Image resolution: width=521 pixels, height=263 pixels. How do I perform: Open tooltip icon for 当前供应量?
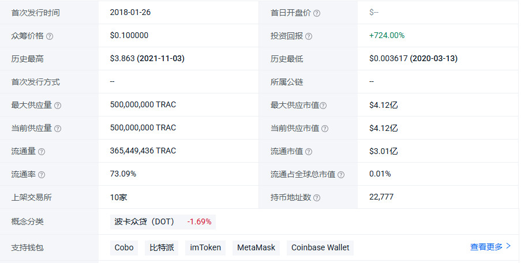click(58, 129)
